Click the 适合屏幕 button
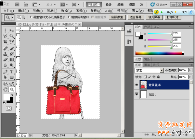This screenshot has width=195, height=139. (x=136, y=17)
